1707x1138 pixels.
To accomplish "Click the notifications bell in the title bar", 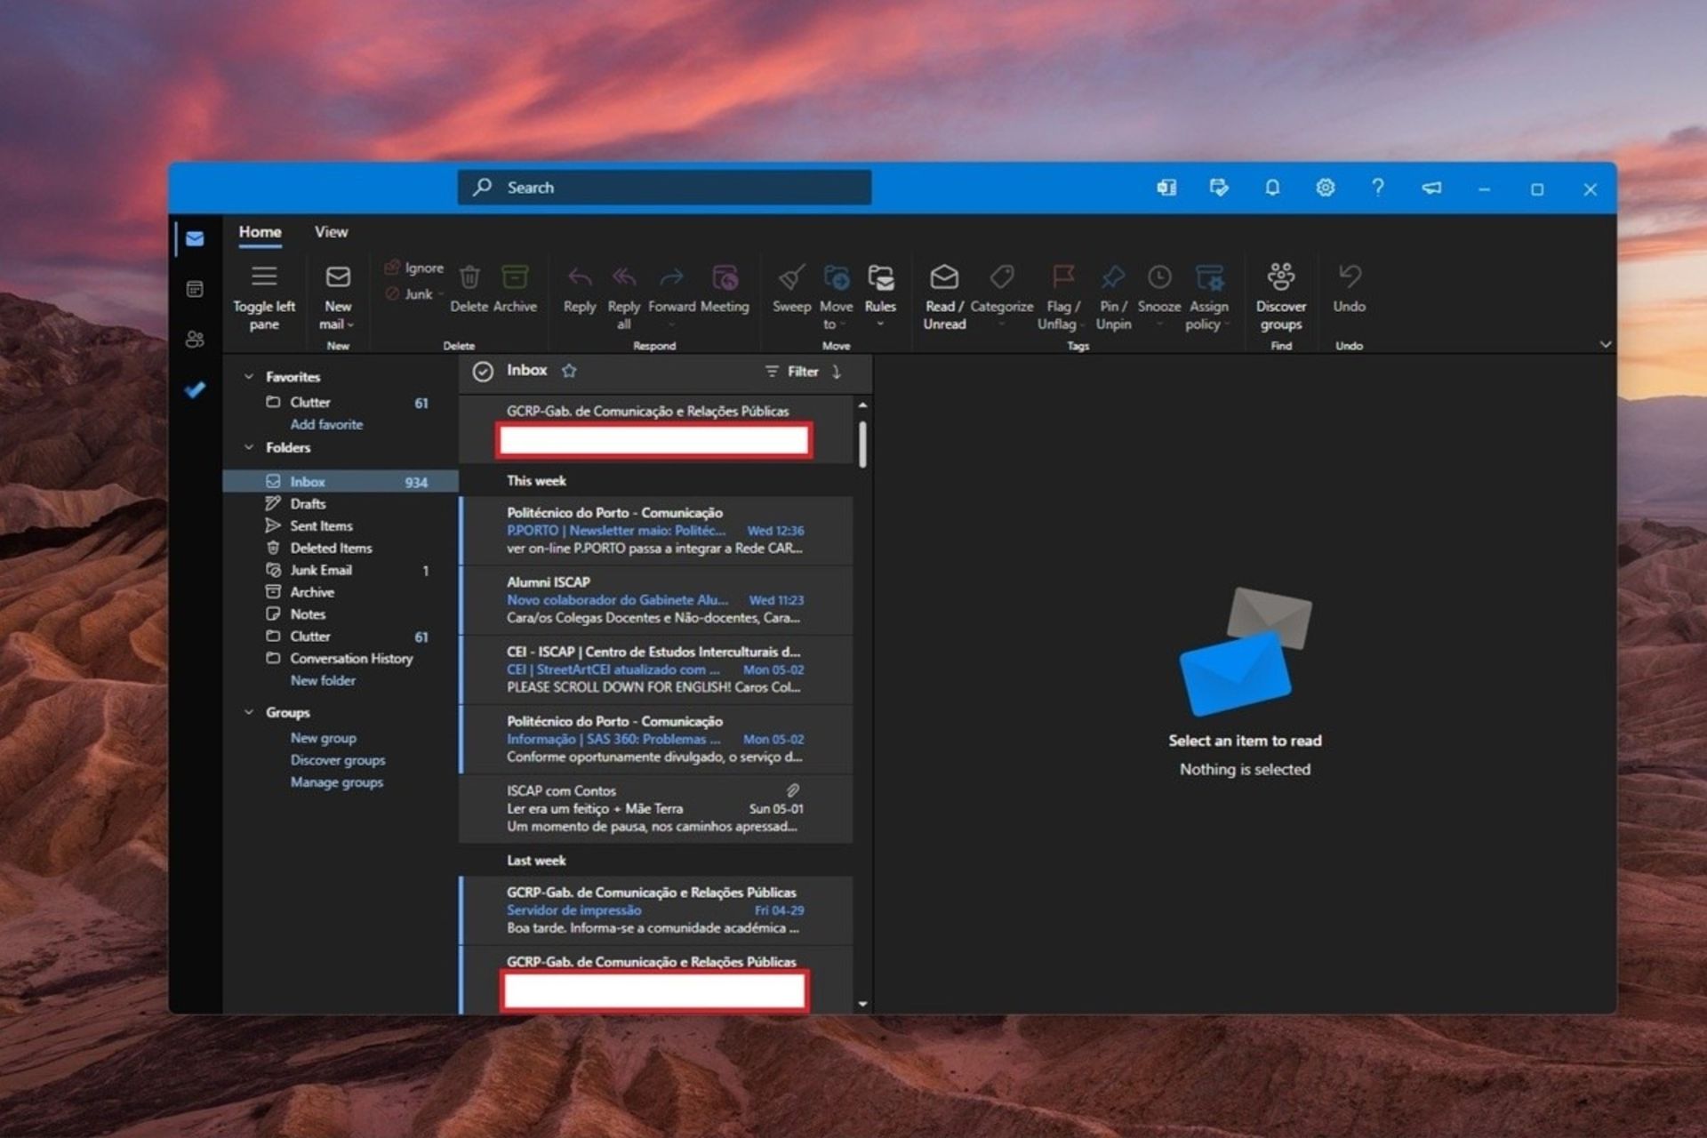I will click(x=1272, y=188).
